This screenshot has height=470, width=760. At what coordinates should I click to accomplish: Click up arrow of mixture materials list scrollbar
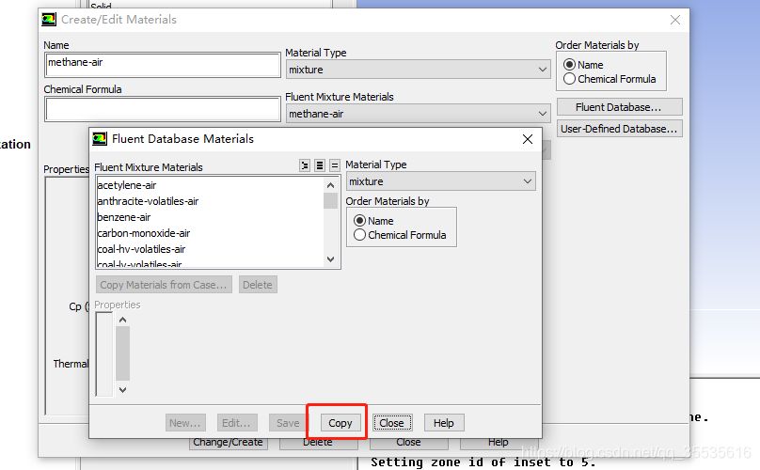[x=330, y=185]
